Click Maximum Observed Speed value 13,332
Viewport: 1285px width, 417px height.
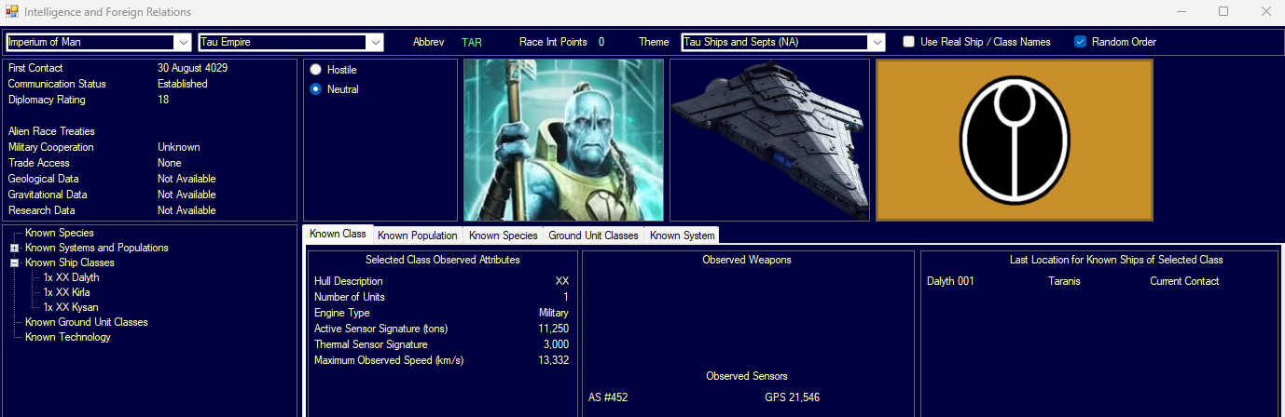554,360
